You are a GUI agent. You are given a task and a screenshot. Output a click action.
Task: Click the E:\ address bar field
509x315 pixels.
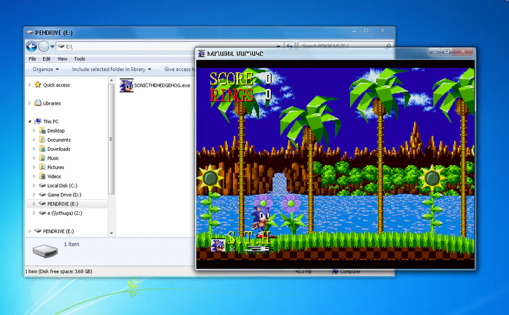tap(169, 46)
